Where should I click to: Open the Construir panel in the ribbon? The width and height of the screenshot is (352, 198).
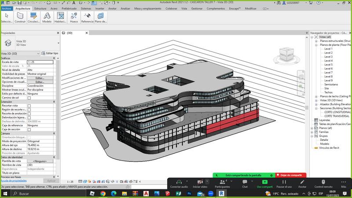click(x=20, y=17)
